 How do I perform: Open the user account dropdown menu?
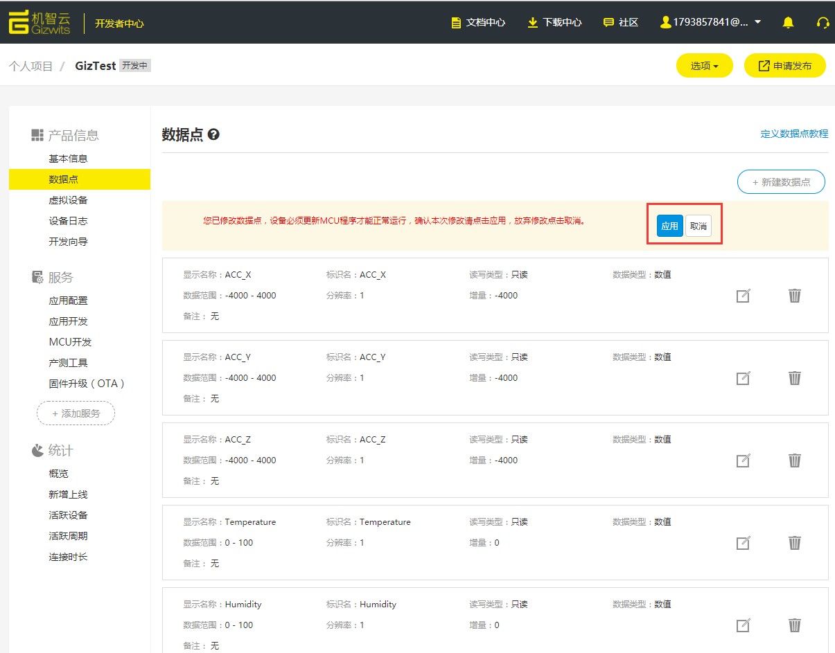tap(711, 22)
